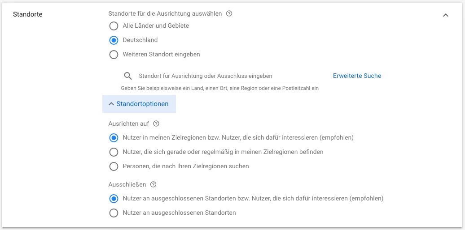The height and width of the screenshot is (230, 465).
Task: Collapse the Standortoptionen expander
Action: (139, 104)
